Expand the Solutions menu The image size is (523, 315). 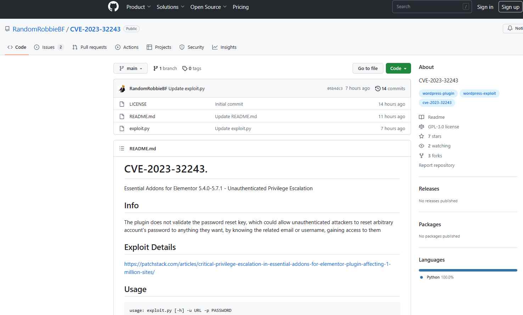click(x=170, y=7)
